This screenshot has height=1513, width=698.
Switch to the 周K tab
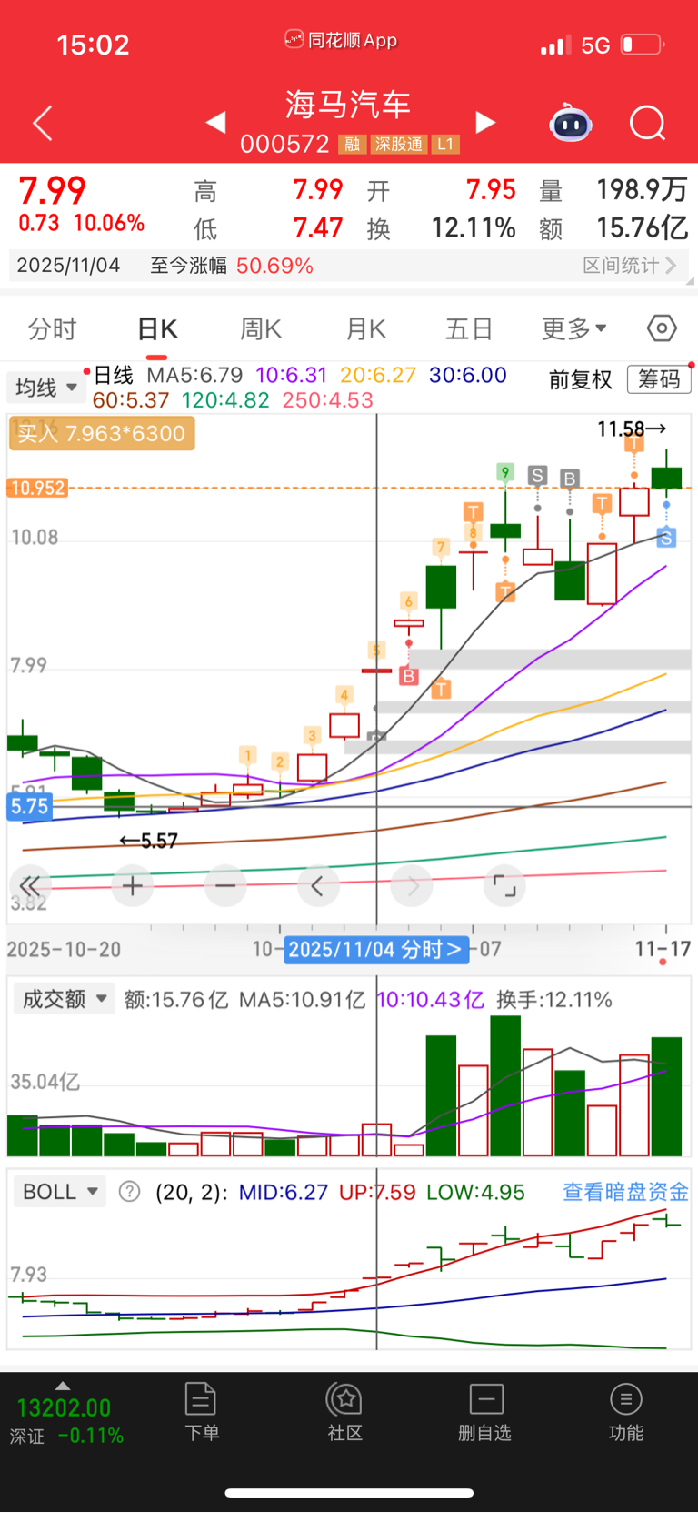[261, 328]
